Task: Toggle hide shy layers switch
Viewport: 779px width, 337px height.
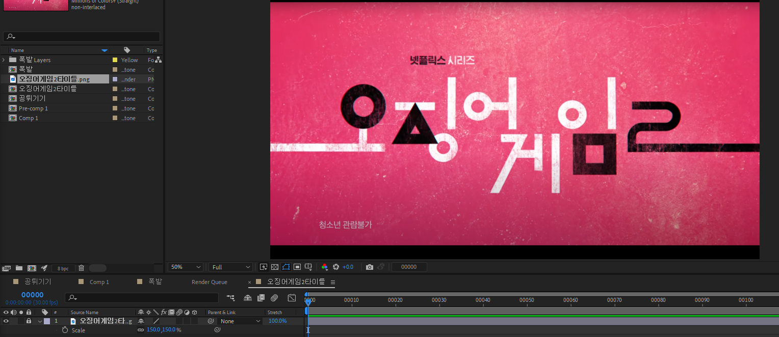Action: (x=248, y=297)
